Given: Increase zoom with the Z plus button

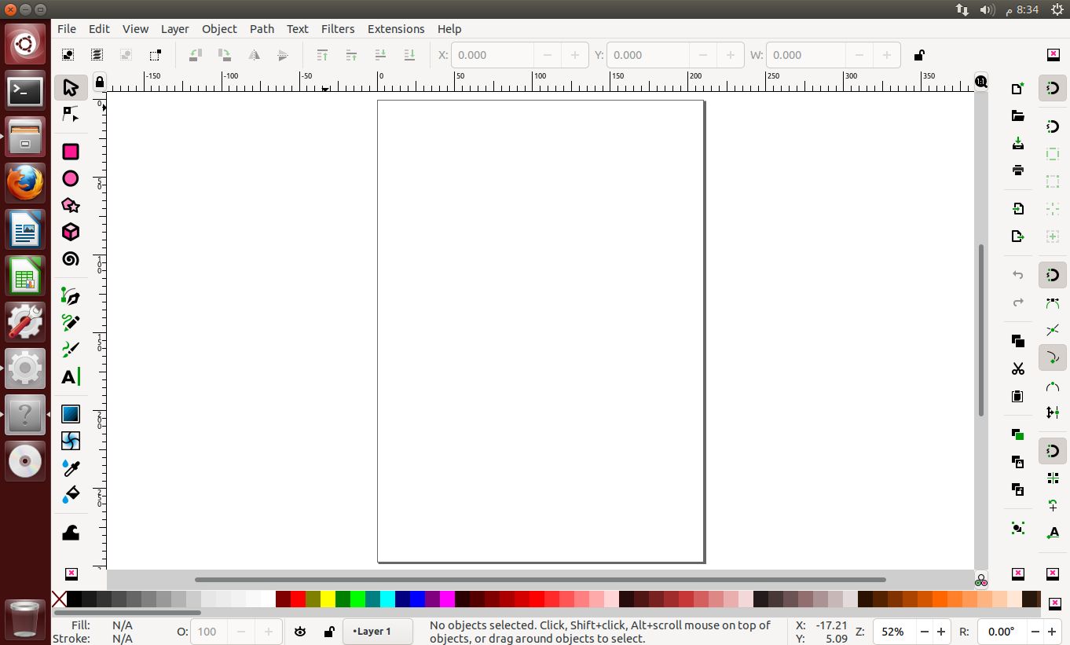Looking at the screenshot, I should (x=941, y=632).
